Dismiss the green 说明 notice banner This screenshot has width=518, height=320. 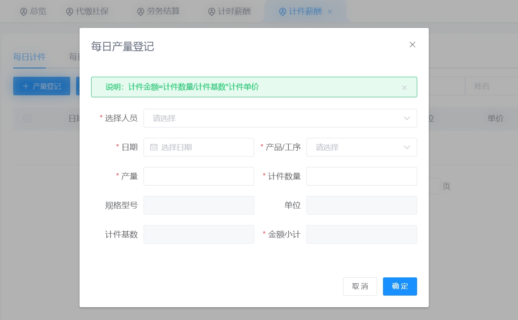click(x=404, y=88)
